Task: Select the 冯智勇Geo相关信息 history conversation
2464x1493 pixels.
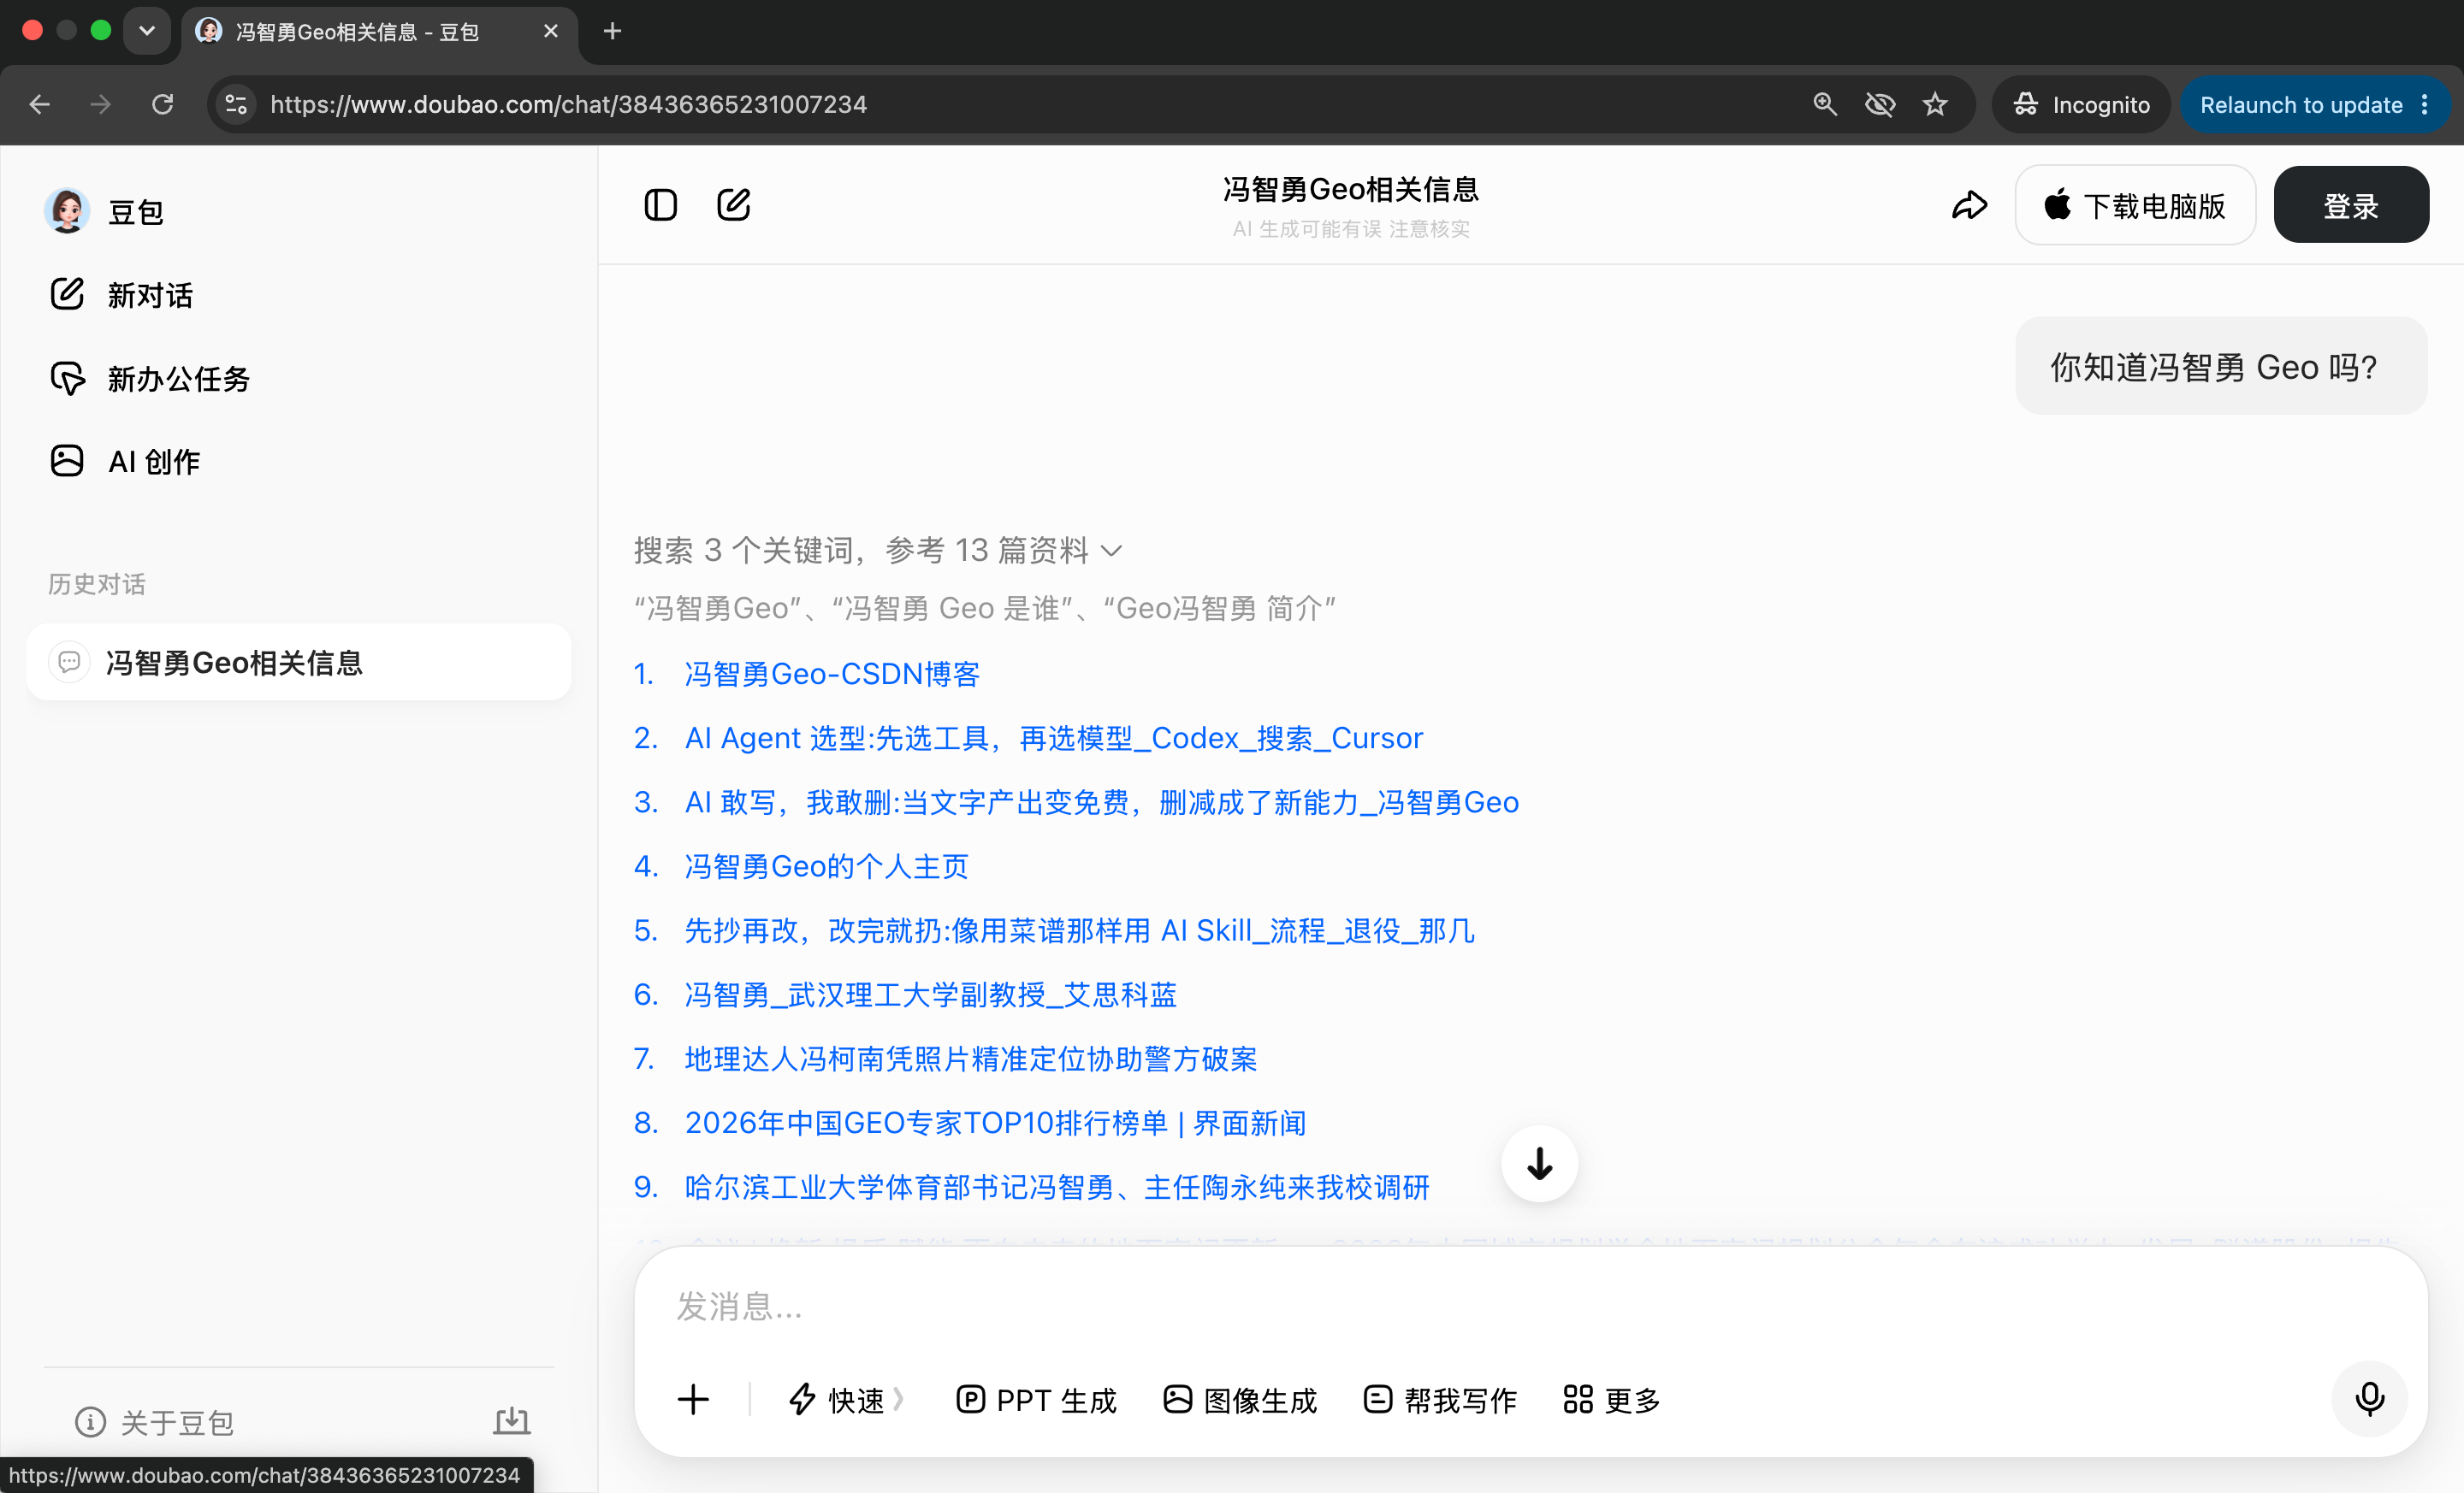Action: (299, 663)
